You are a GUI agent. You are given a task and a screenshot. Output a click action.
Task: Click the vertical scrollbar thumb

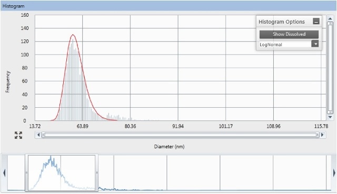coord(330,68)
